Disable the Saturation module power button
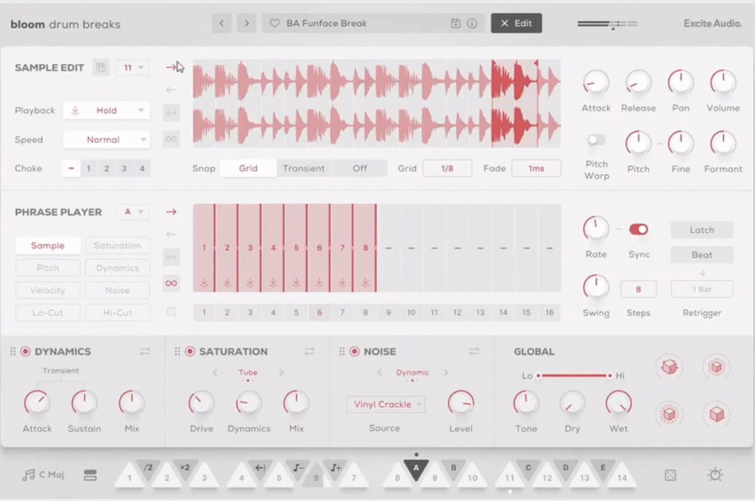The image size is (755, 501). click(x=190, y=351)
